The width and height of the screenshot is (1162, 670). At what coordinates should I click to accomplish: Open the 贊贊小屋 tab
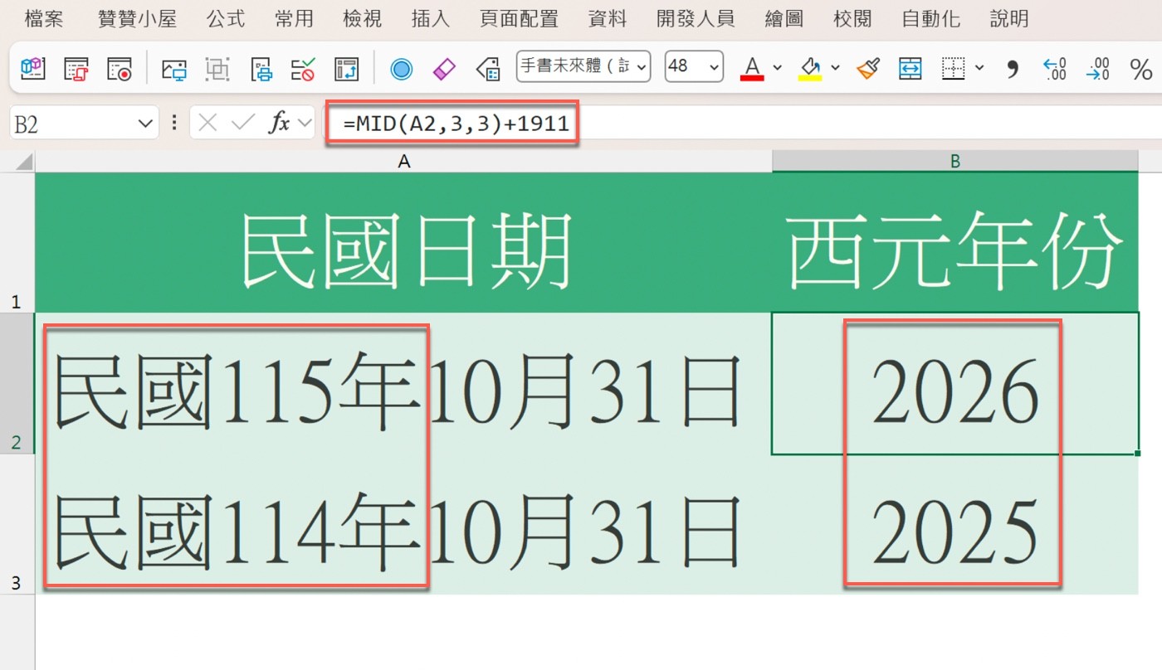[137, 18]
